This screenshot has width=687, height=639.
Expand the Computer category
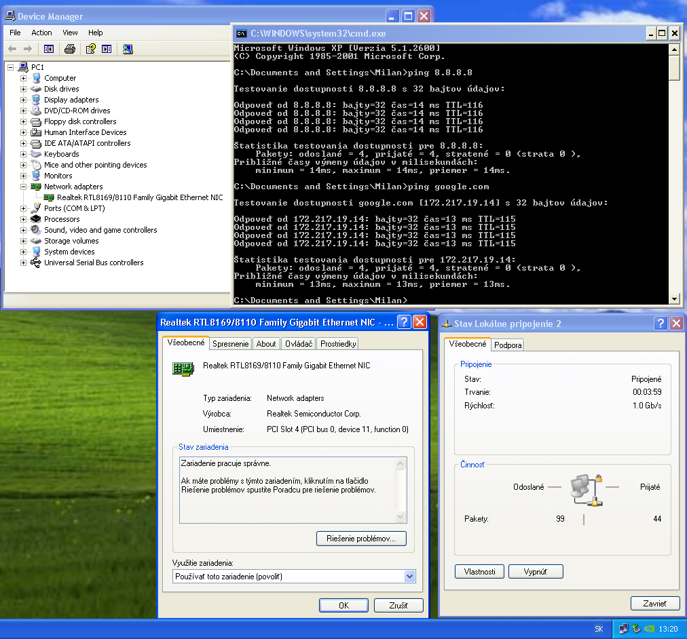click(24, 78)
